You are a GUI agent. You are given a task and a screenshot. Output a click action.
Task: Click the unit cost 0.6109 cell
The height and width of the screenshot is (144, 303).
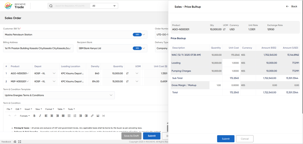(x=163, y=82)
